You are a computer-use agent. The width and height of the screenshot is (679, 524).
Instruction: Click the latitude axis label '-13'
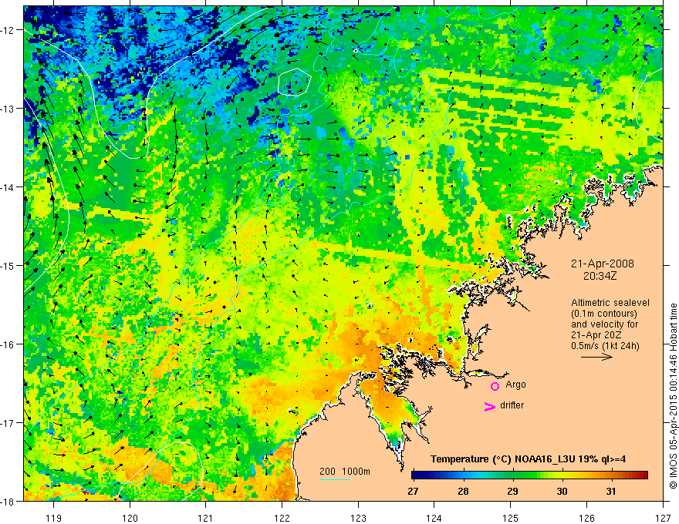coord(8,109)
